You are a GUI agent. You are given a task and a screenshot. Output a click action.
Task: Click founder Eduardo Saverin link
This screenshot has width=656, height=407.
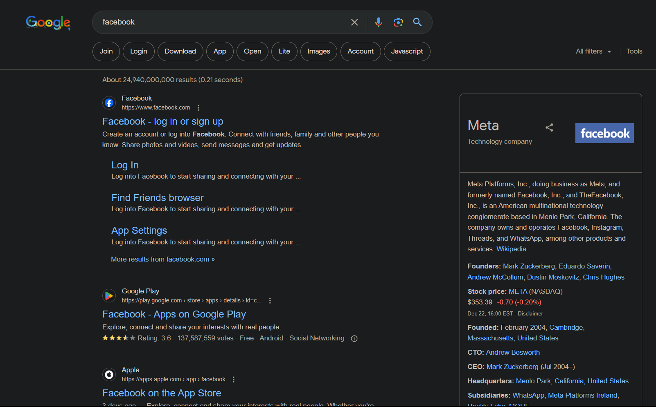click(584, 266)
